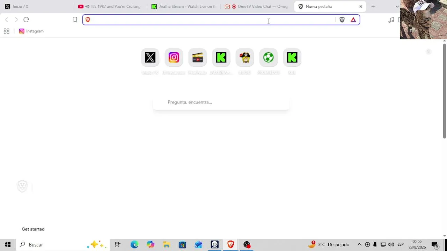The width and height of the screenshot is (447, 251).
Task: Open Microsoft Store from the taskbar
Action: (x=182, y=245)
